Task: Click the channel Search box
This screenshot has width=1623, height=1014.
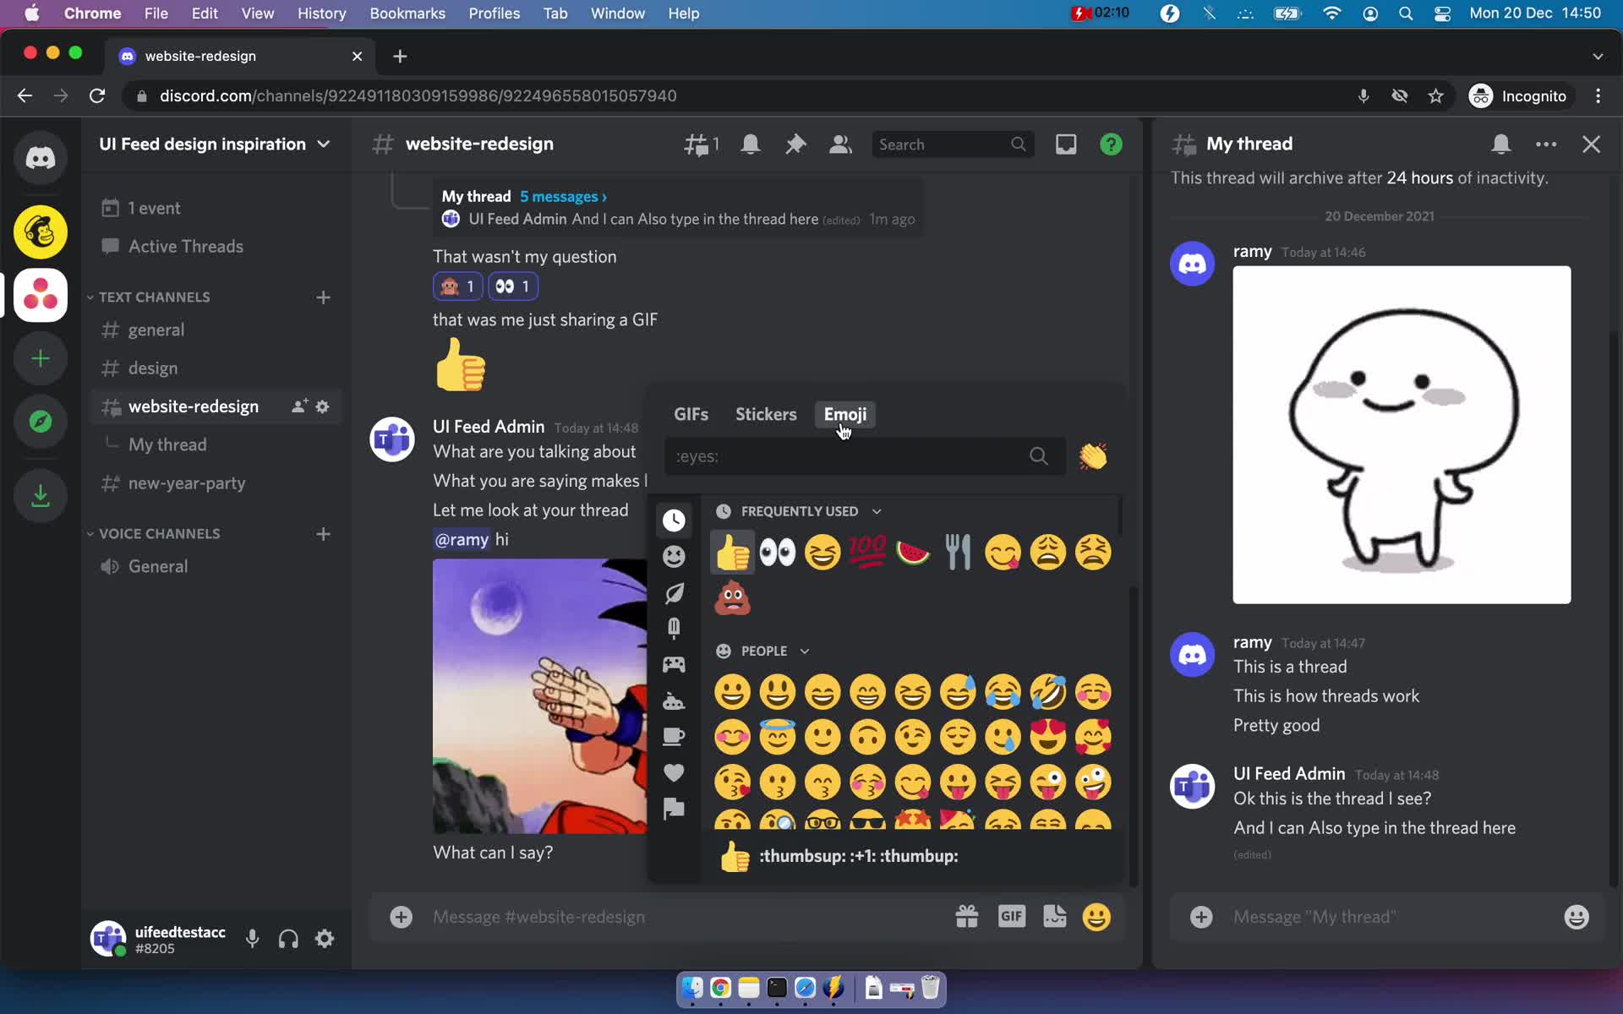Action: coord(953,144)
